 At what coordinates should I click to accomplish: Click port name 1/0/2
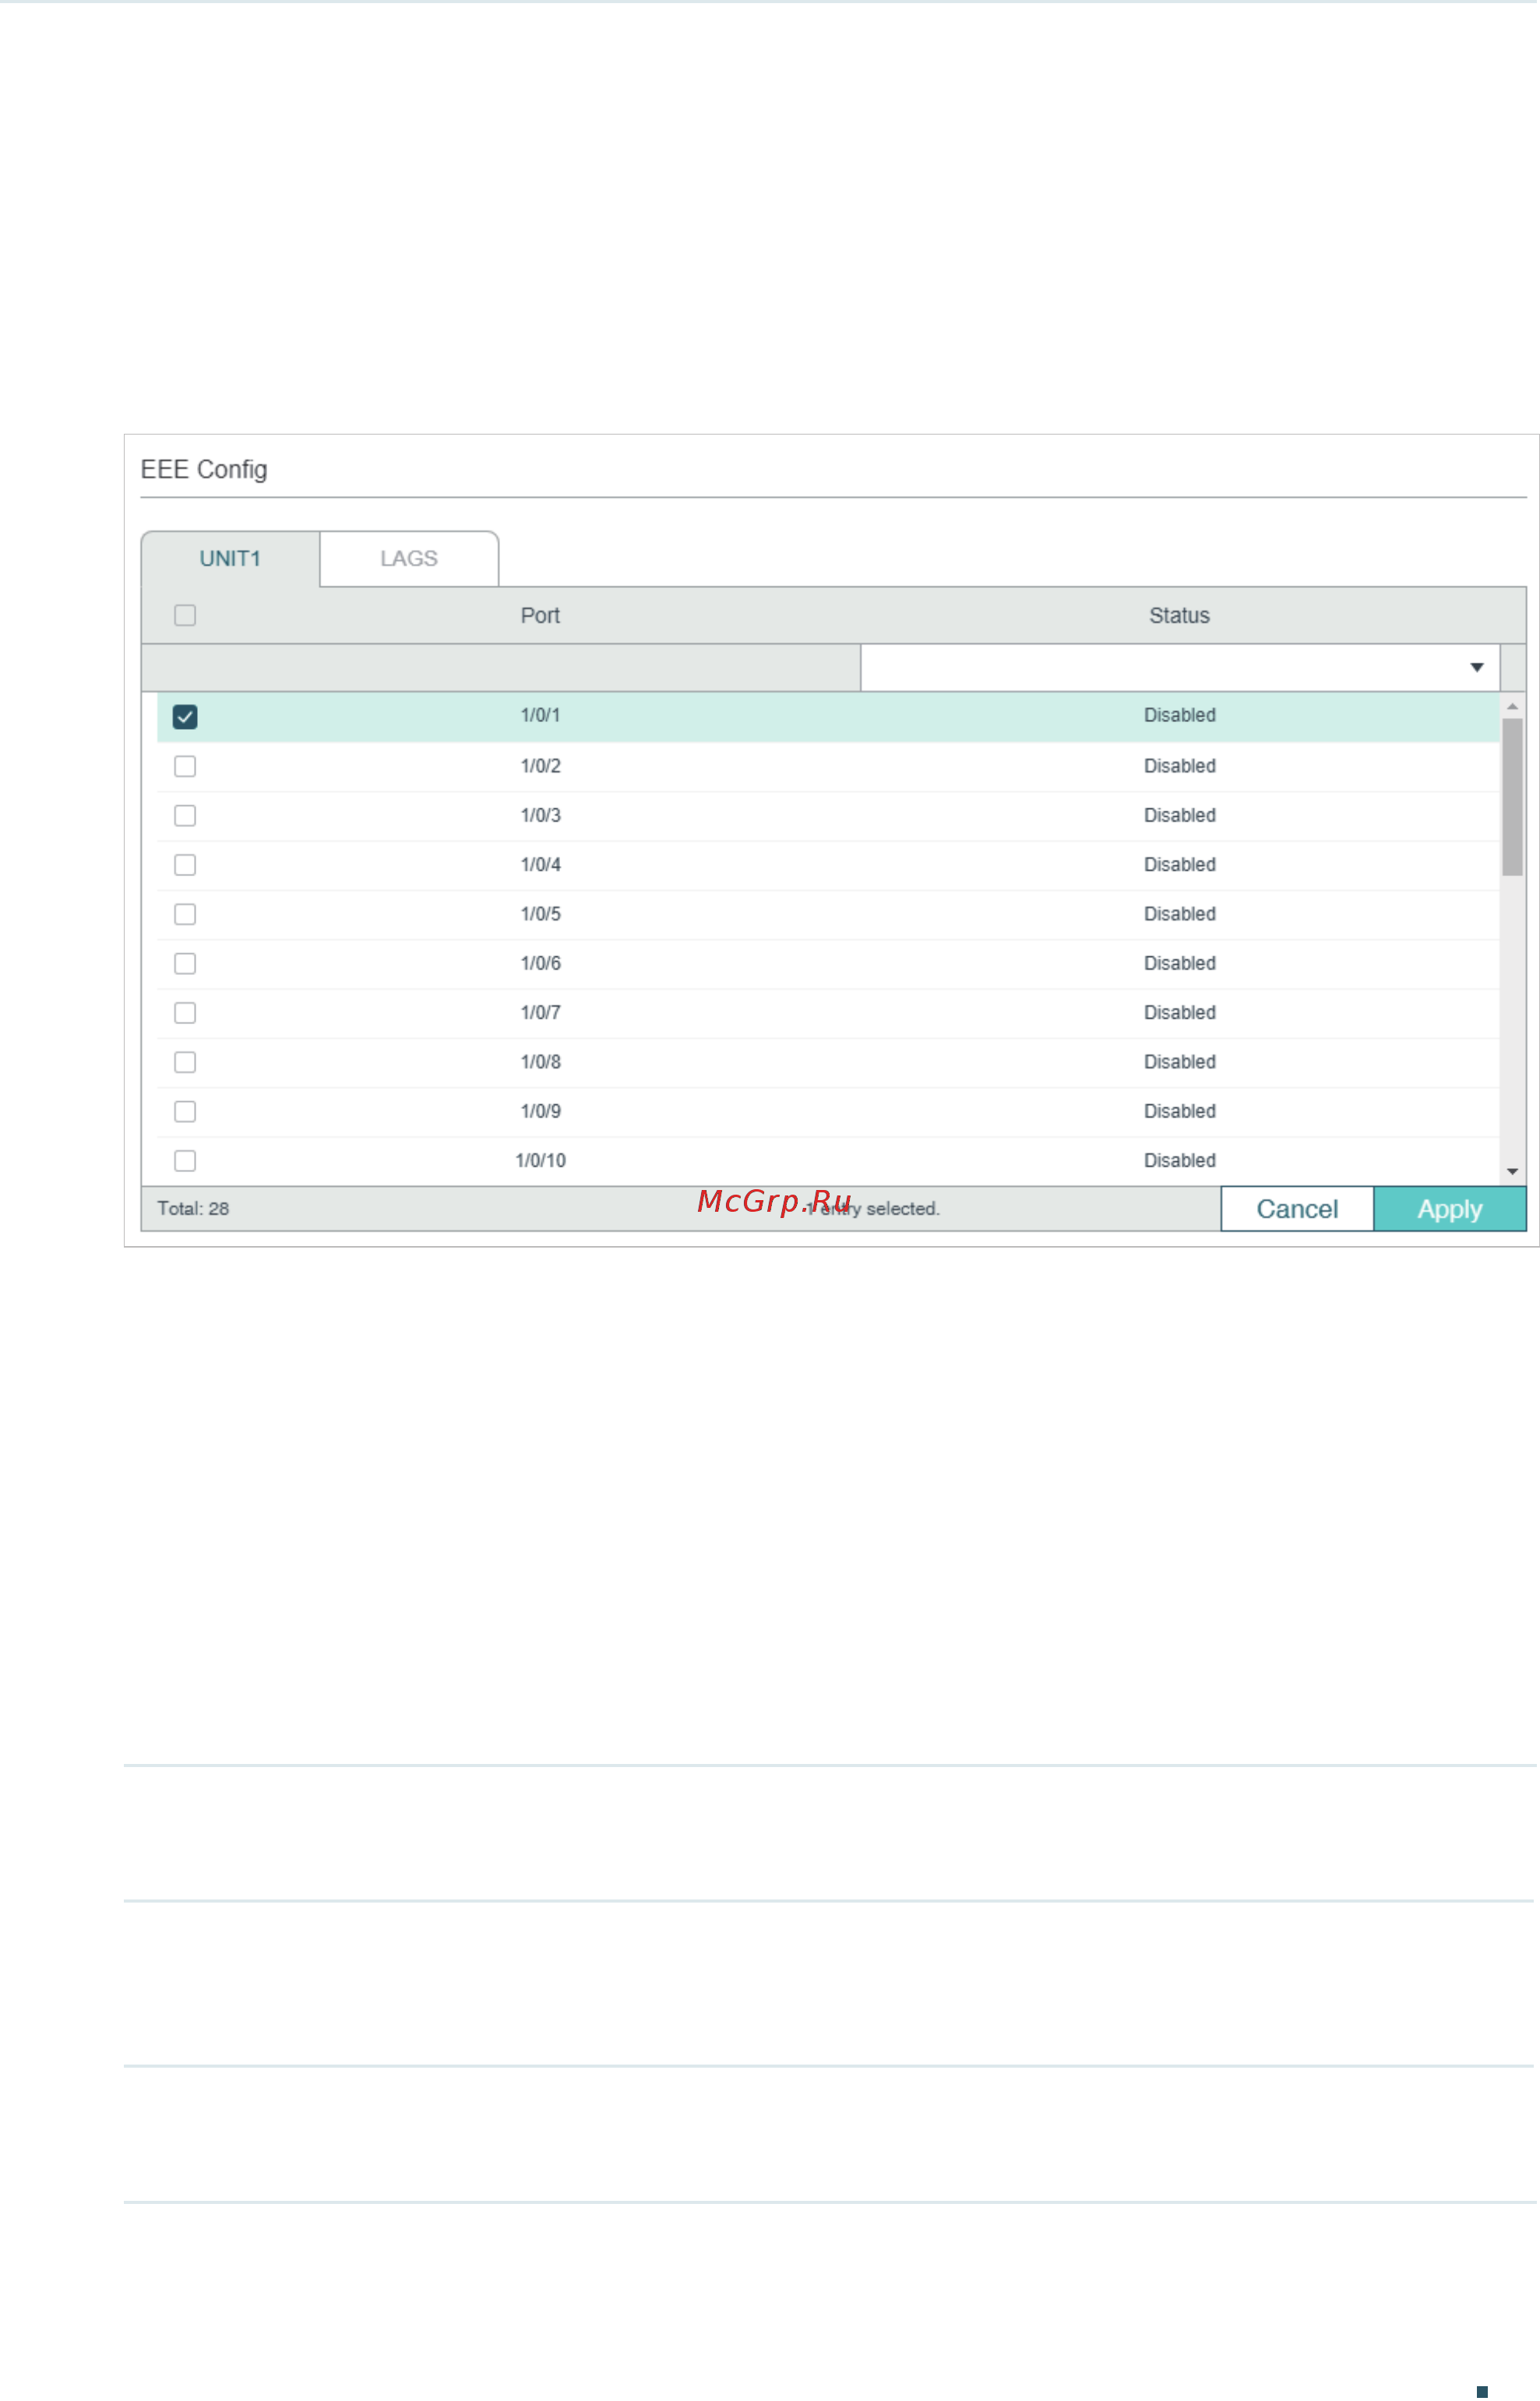click(540, 766)
